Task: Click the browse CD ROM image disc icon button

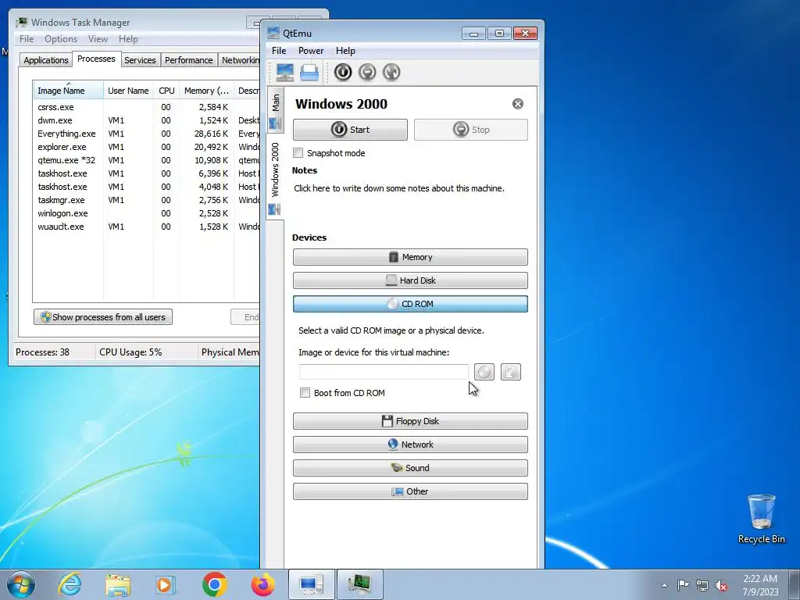Action: (484, 372)
